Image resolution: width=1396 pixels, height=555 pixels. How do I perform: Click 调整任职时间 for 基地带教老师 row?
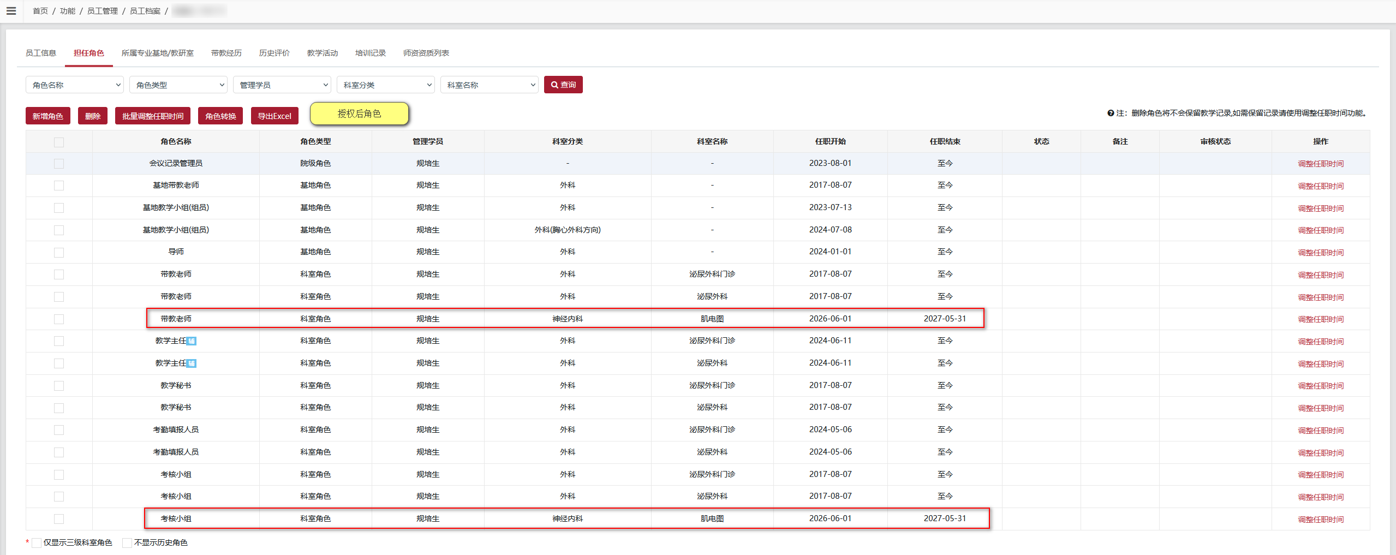(x=1321, y=186)
